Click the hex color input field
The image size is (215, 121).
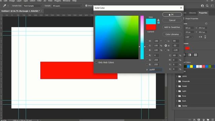tap(155, 70)
